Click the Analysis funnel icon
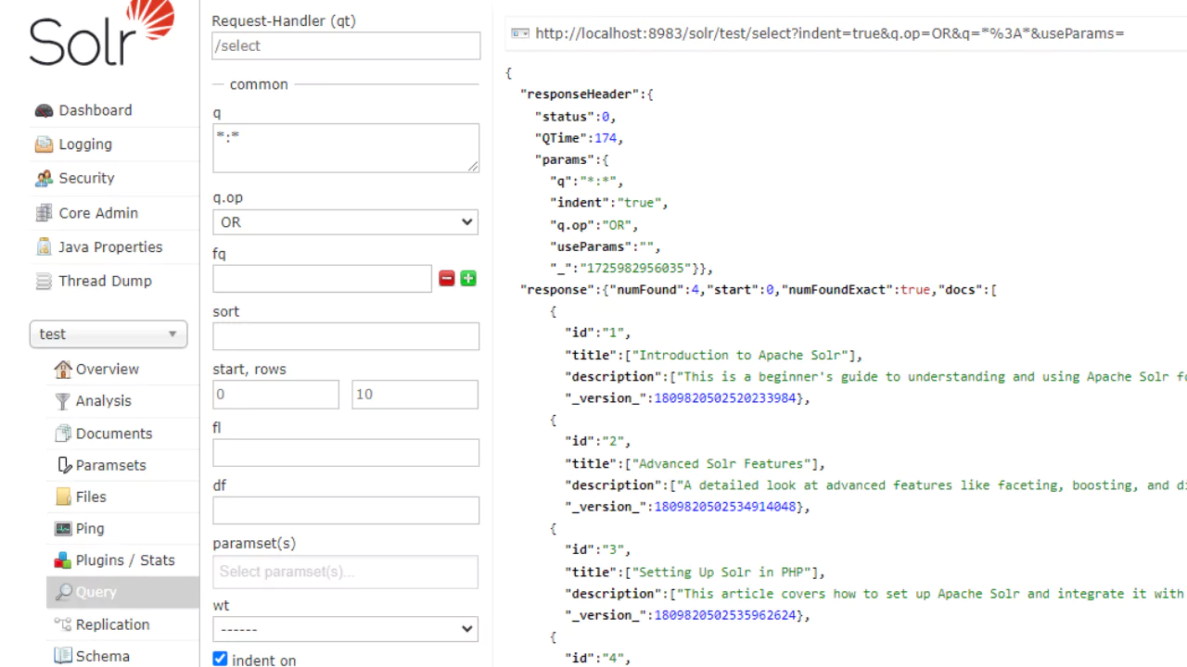This screenshot has width=1187, height=667. click(x=63, y=401)
